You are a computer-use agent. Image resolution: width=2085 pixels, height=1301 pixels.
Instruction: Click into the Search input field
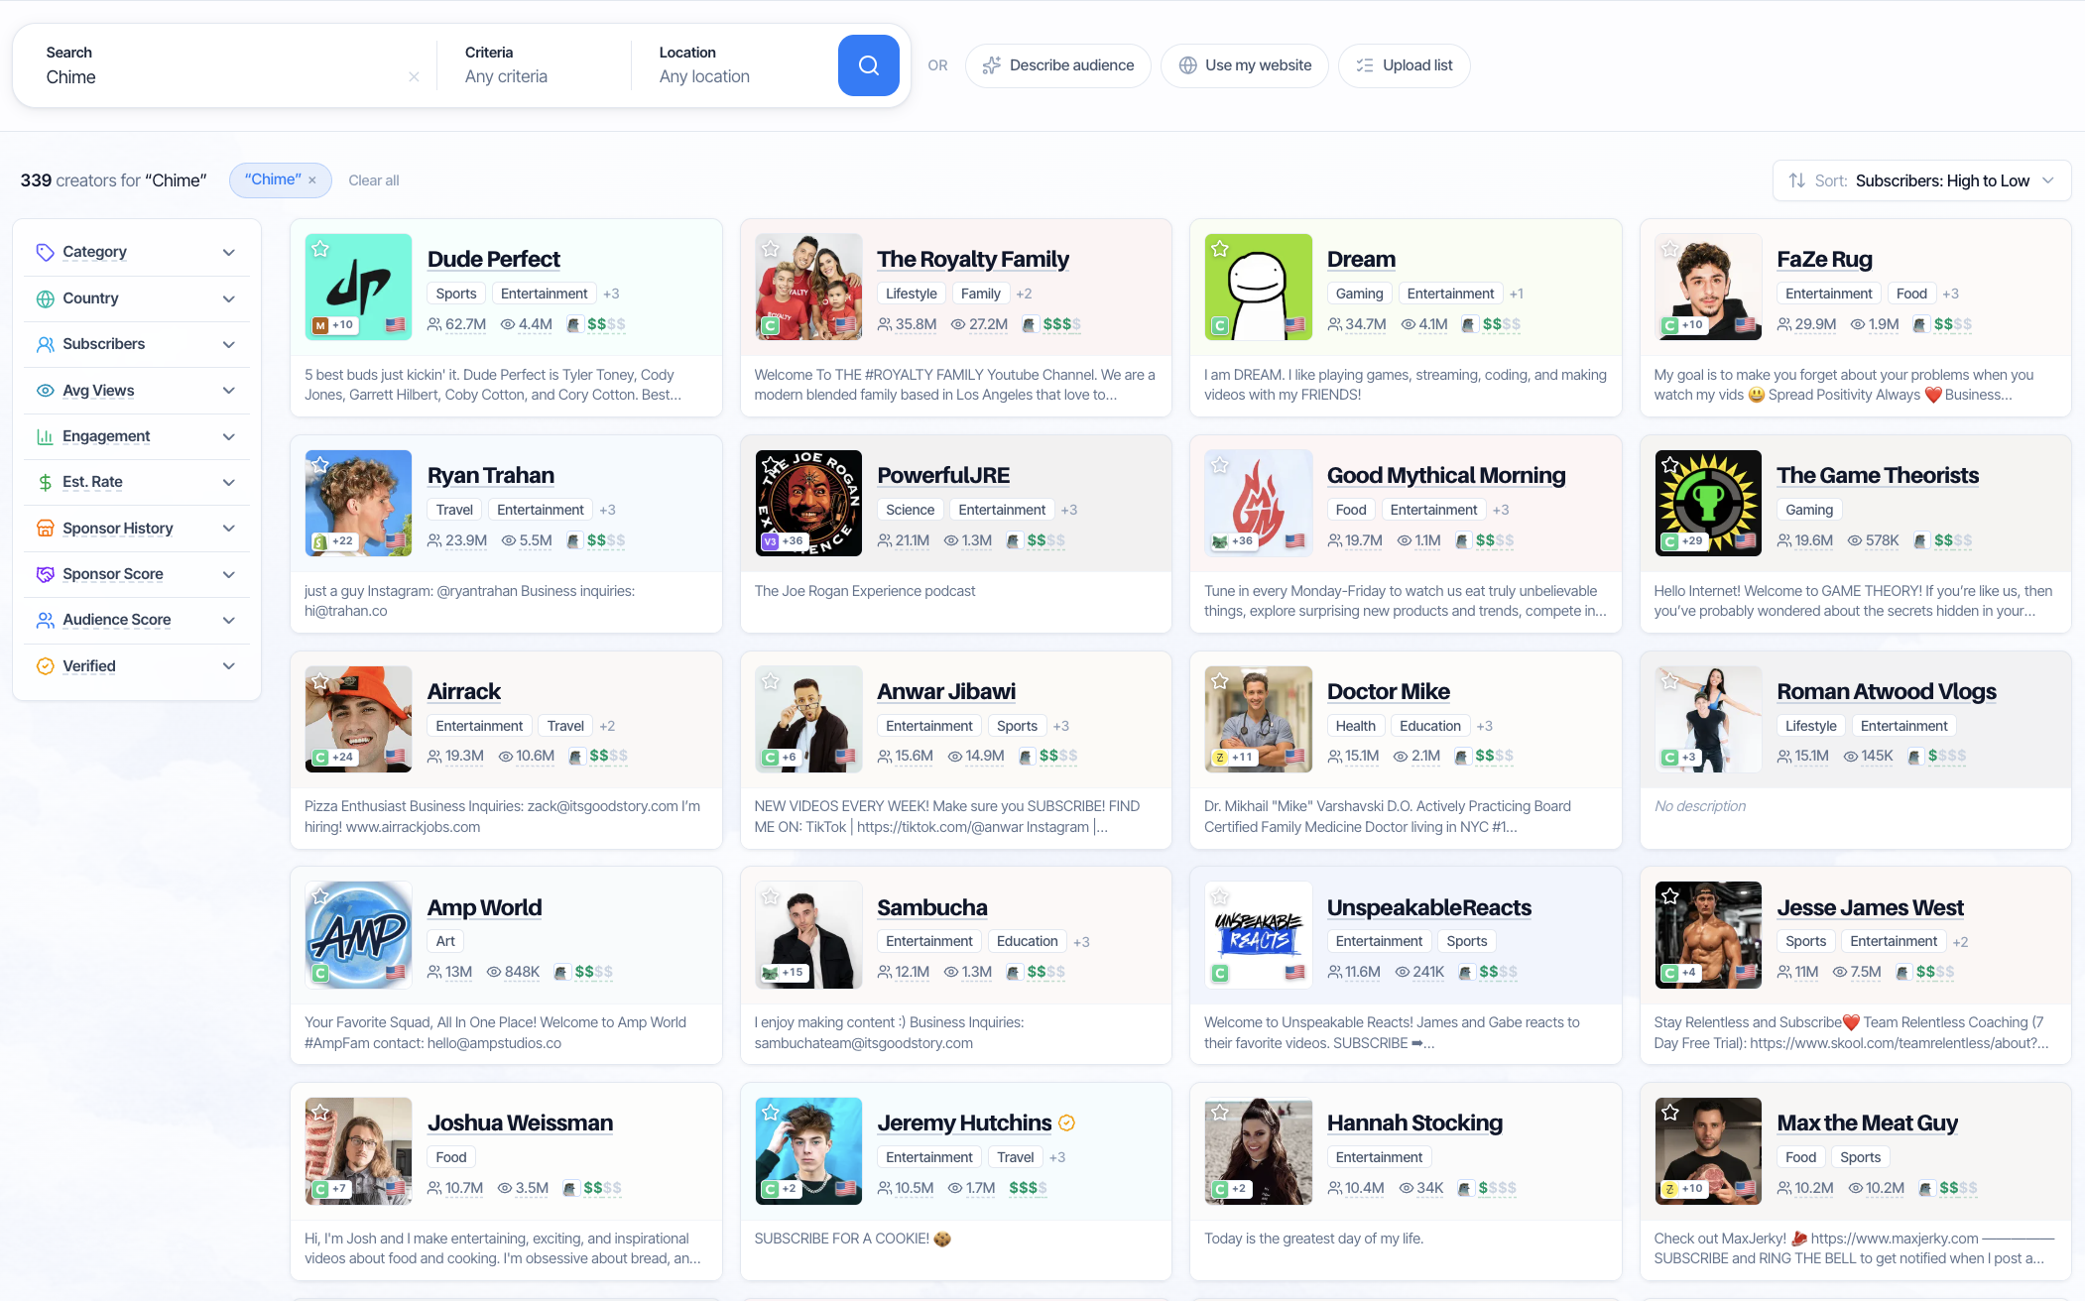coord(223,77)
